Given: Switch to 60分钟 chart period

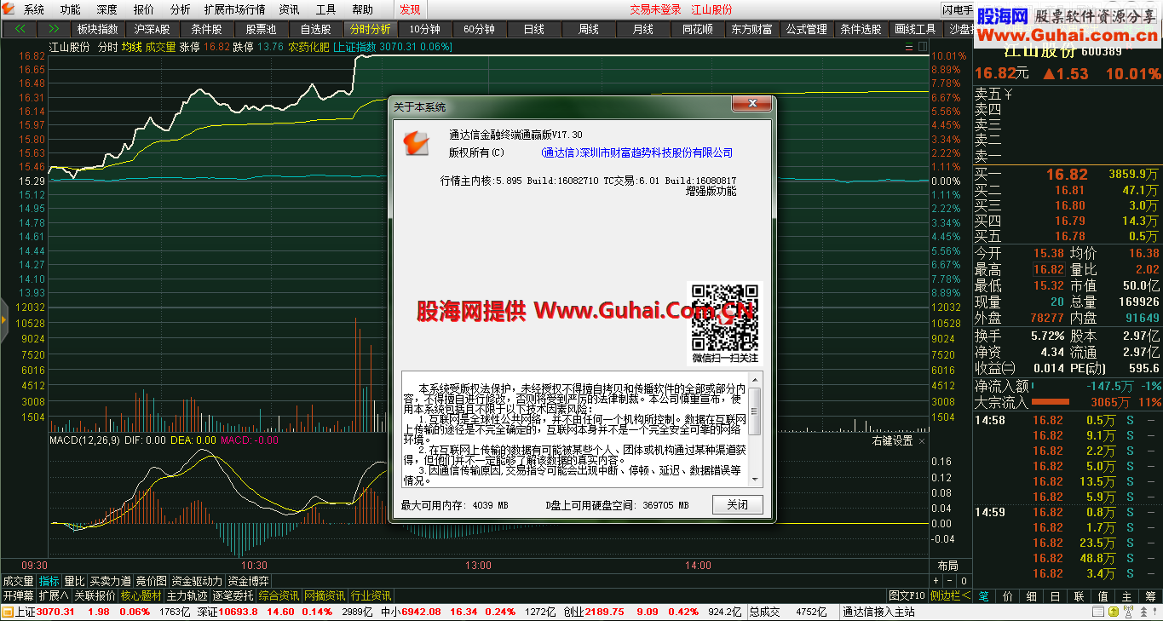Looking at the screenshot, I should pos(479,29).
